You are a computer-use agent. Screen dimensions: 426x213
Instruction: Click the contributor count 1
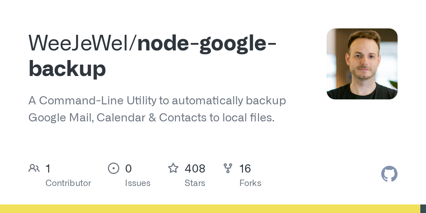point(48,169)
